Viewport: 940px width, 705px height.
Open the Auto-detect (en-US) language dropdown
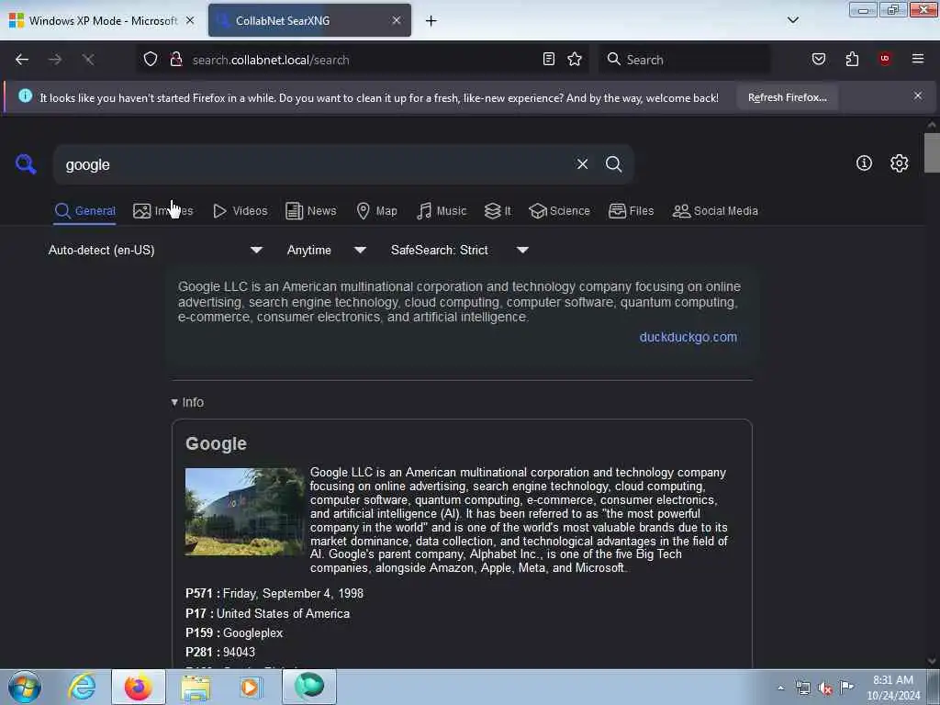155,250
